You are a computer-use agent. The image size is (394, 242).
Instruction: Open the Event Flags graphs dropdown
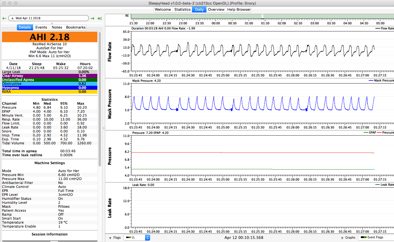[376, 237]
